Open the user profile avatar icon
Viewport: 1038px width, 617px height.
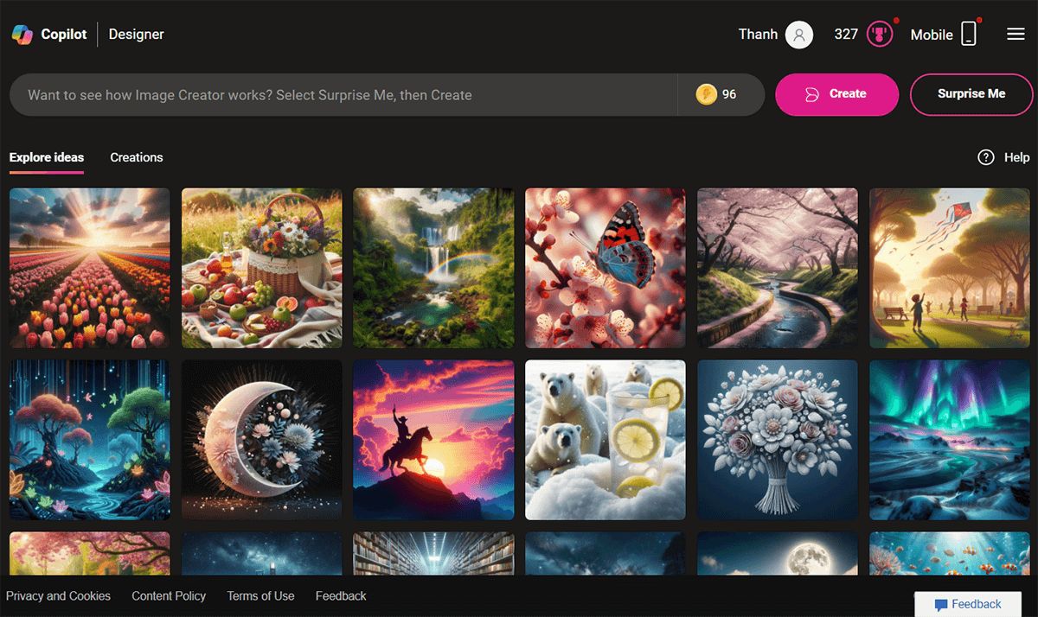click(x=799, y=35)
